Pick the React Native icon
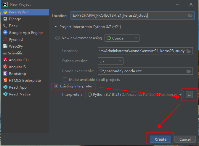The width and height of the screenshot is (199, 146). (x=5, y=94)
